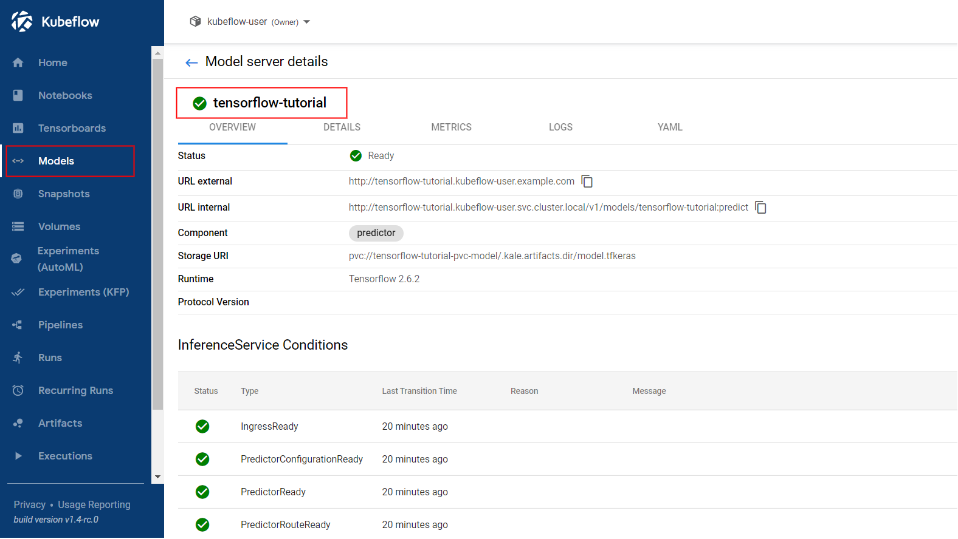Click the InferenceService Conditions heading
The height and width of the screenshot is (539, 958).
(x=263, y=345)
